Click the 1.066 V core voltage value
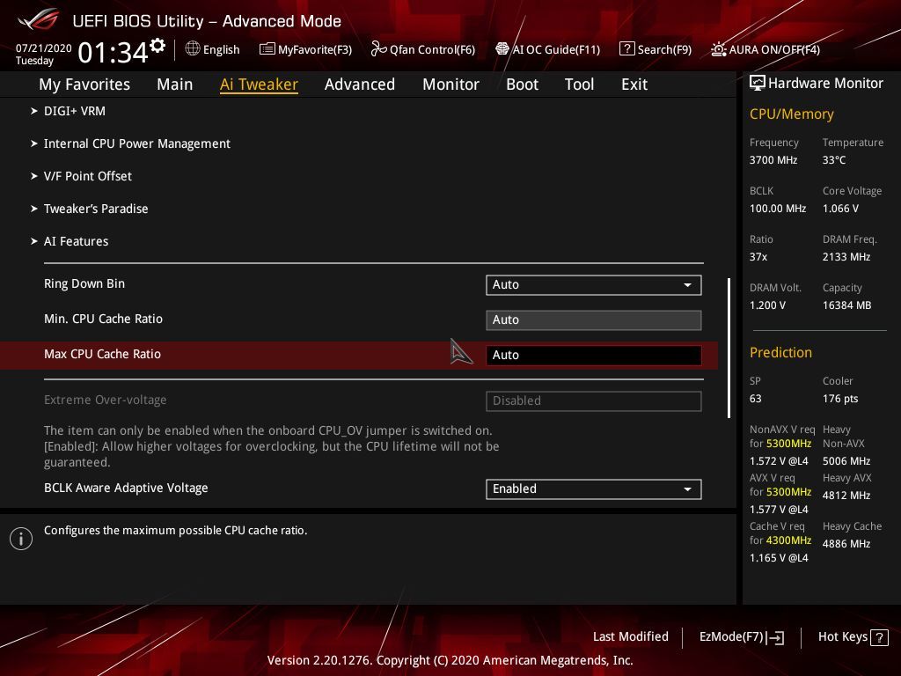 tap(840, 209)
